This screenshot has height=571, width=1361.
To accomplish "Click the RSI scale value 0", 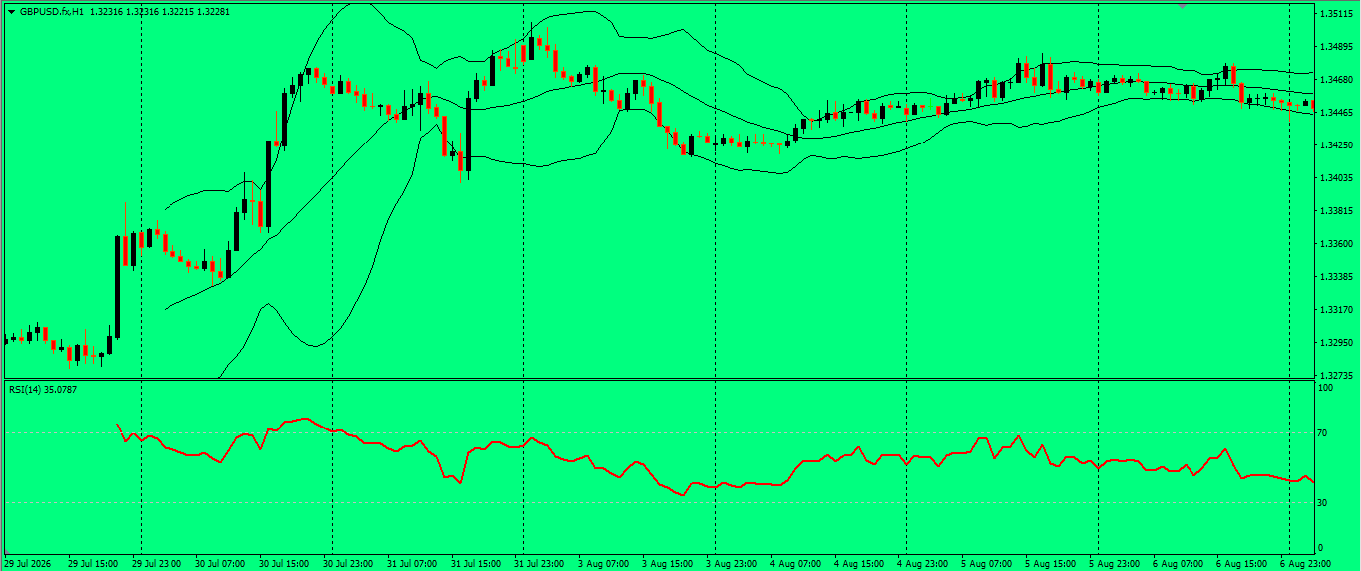I will 1321,548.
